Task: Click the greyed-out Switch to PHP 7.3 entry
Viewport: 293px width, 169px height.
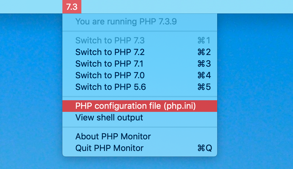Action: pos(140,41)
